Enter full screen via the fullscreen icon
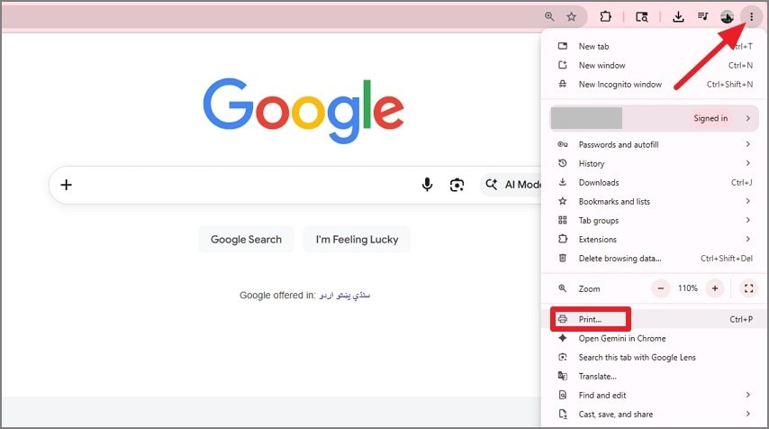This screenshot has height=429, width=769. point(748,288)
